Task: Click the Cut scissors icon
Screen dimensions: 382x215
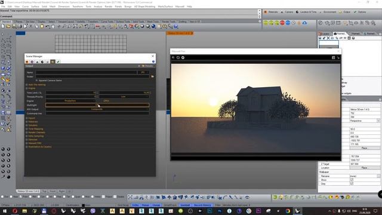Action: 30,26
